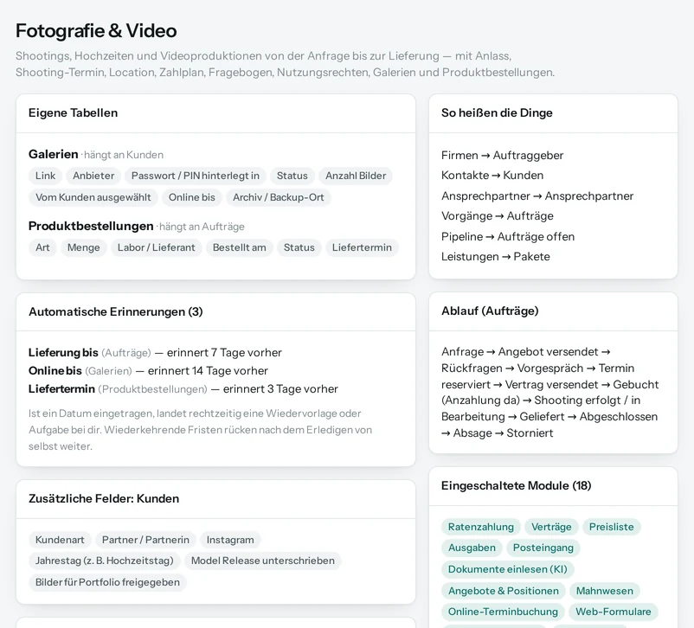
Task: Select the 'Instagram' chip
Action: 230,540
